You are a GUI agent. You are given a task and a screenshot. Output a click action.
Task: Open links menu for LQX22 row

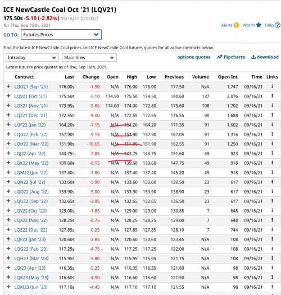click(x=272, y=220)
